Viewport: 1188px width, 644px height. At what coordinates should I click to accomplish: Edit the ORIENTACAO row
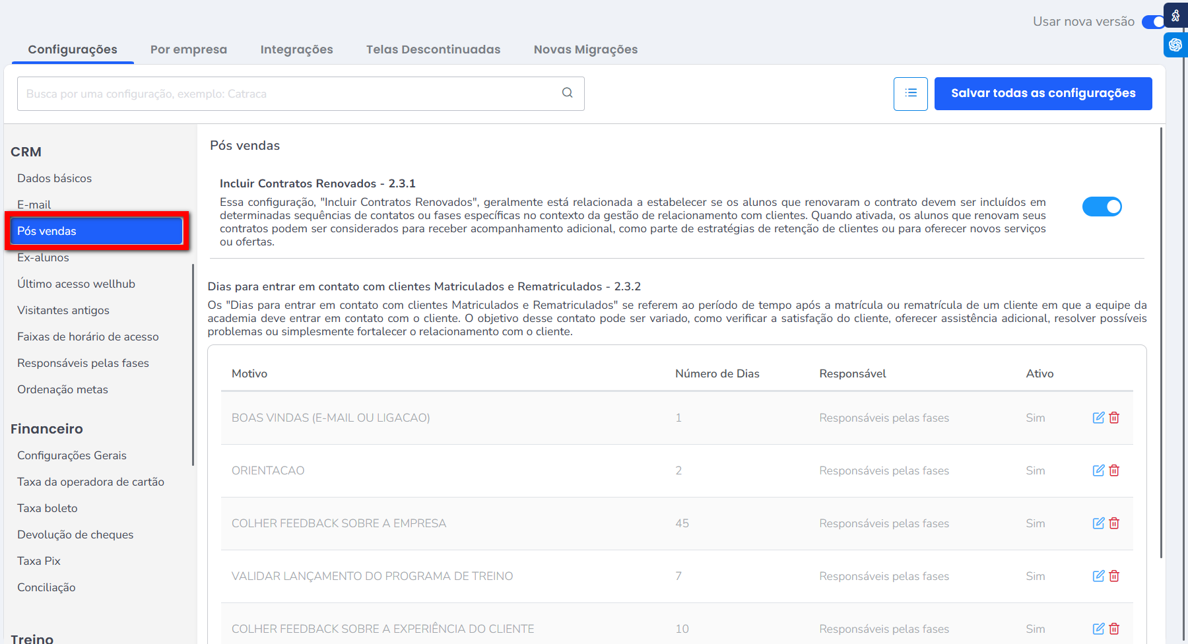(1098, 470)
